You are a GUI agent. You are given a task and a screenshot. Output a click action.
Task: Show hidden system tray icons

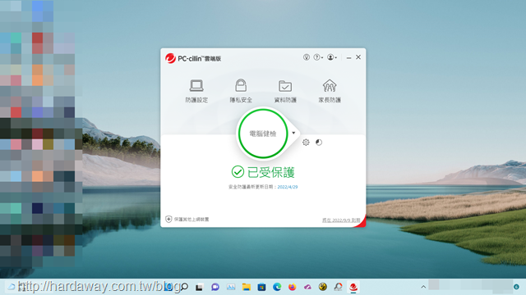coord(423,287)
